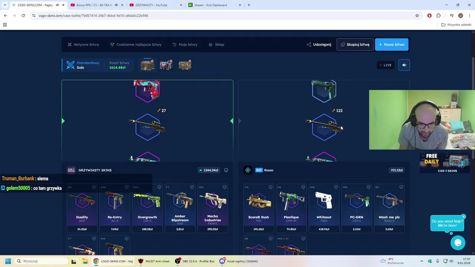475x267 pixels.
Task: Open weather widget -9°C Pochmurnie
Action: point(392,261)
